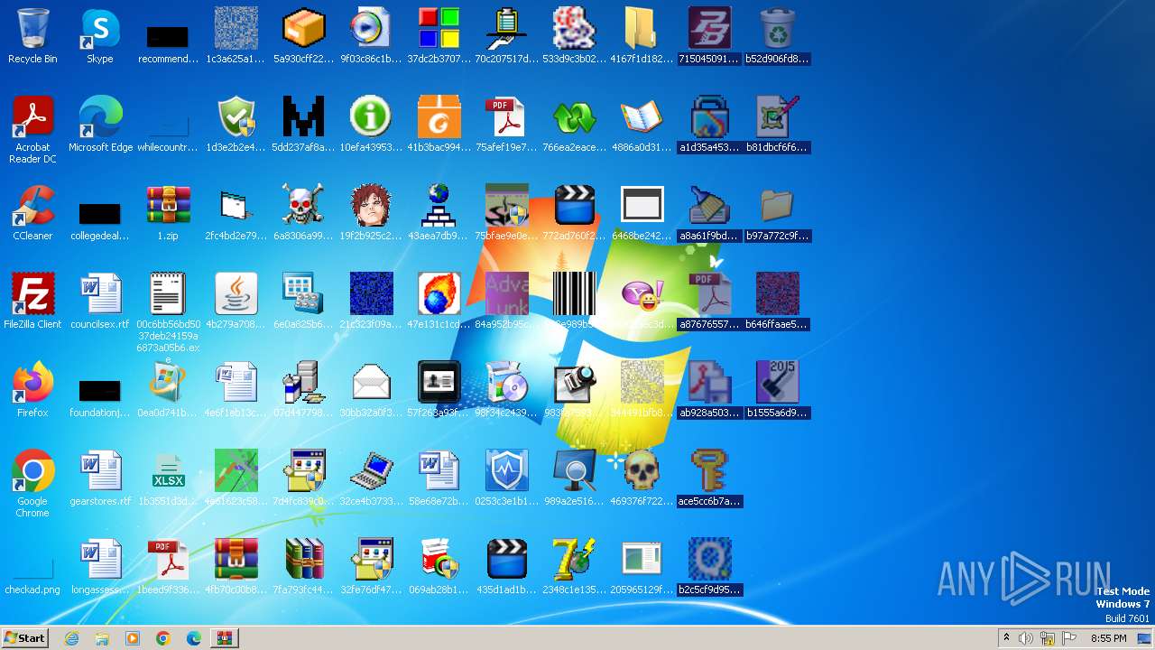Launch Microsoft Edge desktop shortcut
This screenshot has width=1155, height=650.
coord(100,125)
